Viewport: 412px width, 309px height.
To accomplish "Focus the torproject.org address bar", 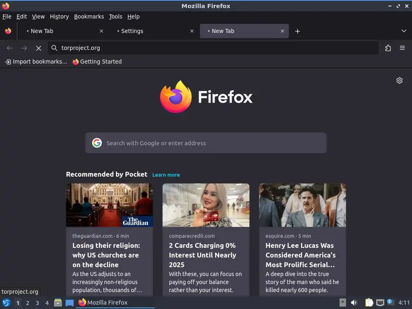I will tap(213, 48).
